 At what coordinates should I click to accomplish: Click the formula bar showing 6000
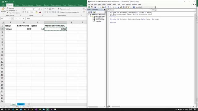click(x=56, y=18)
